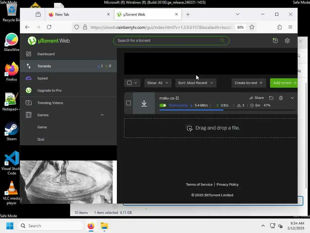Open Firefox list all tabs dropdown
310x233 pixels.
[x=237, y=14]
